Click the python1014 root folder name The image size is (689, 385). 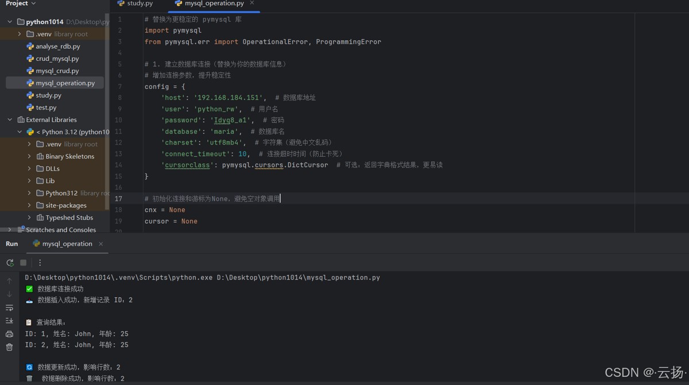(x=45, y=22)
